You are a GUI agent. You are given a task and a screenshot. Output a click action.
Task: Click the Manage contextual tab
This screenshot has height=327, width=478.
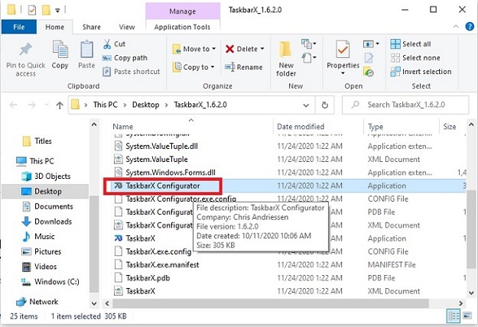tap(183, 11)
